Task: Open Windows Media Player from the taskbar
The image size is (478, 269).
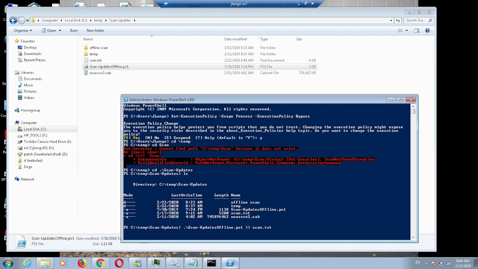Action: click(63, 263)
